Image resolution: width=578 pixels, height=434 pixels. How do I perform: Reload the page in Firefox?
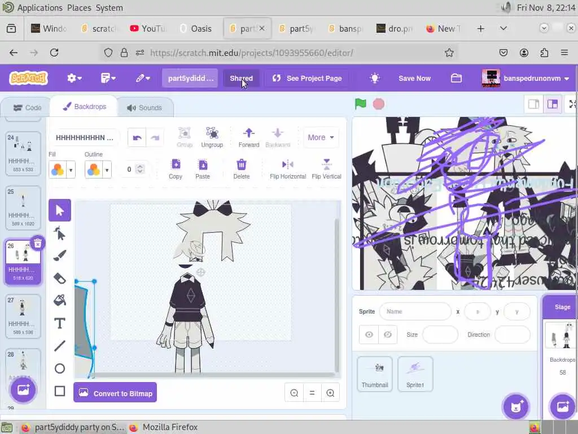coord(54,53)
